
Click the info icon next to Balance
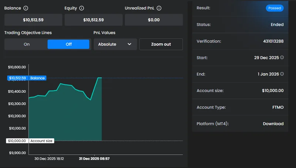(x=26, y=8)
